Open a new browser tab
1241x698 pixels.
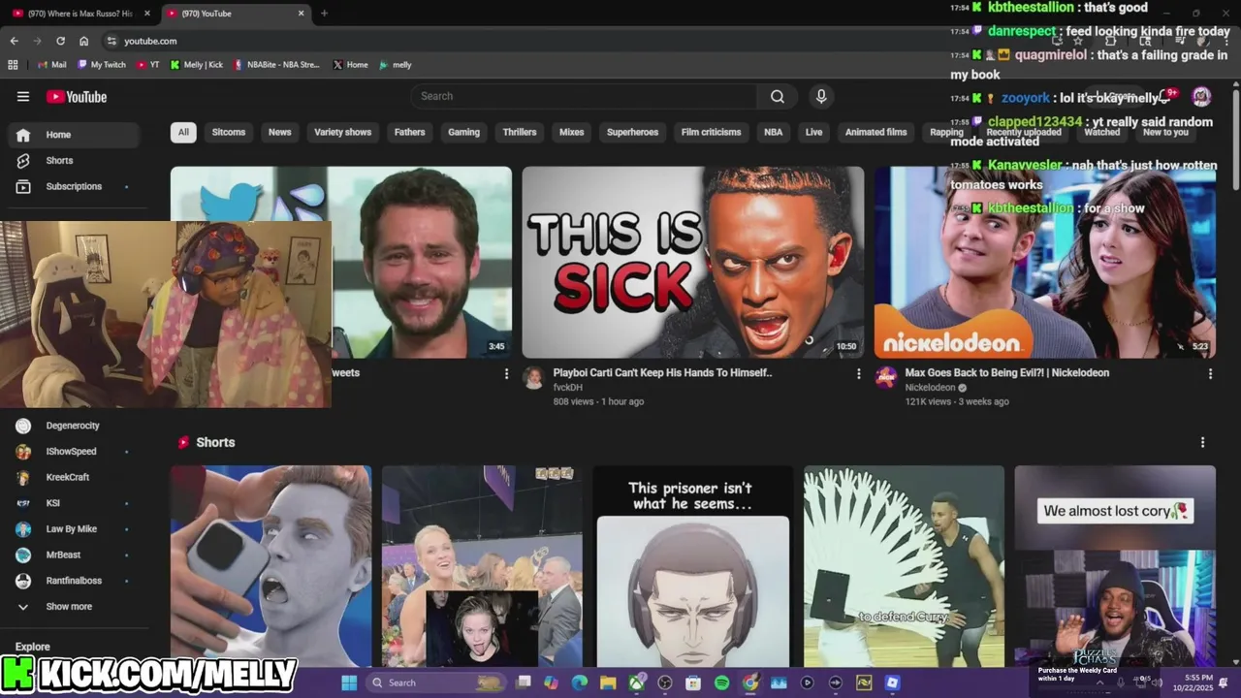pyautogui.click(x=324, y=14)
